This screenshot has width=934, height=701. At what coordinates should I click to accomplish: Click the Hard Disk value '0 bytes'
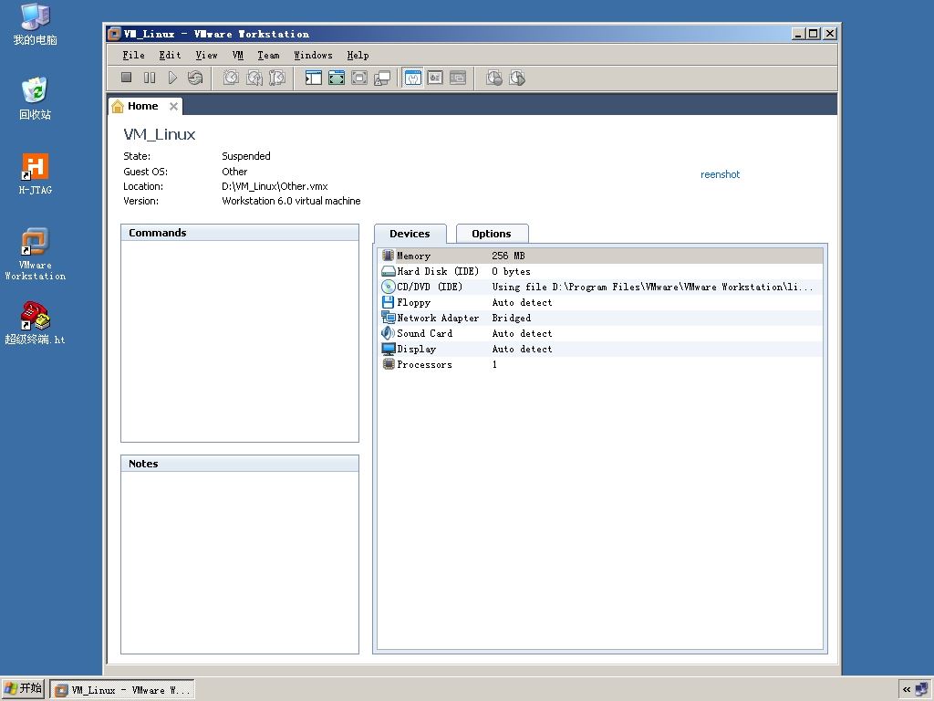coord(511,271)
